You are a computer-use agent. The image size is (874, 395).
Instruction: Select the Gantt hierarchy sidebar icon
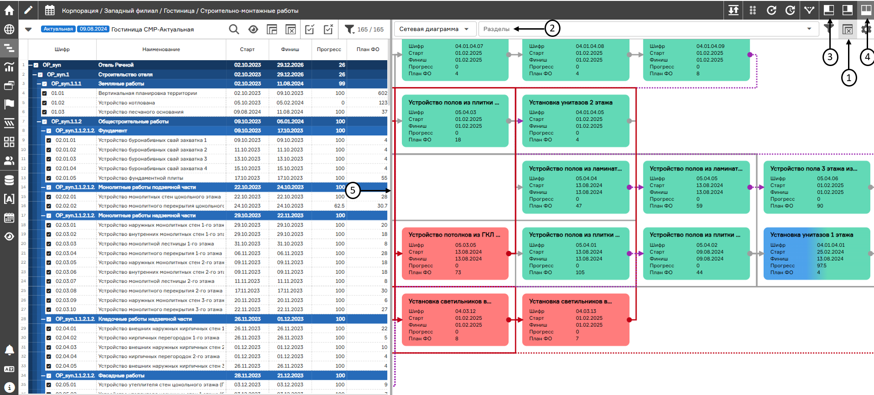9,47
